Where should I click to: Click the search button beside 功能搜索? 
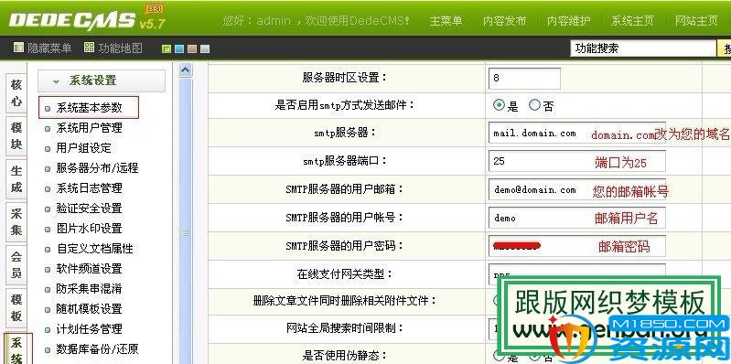click(x=725, y=48)
